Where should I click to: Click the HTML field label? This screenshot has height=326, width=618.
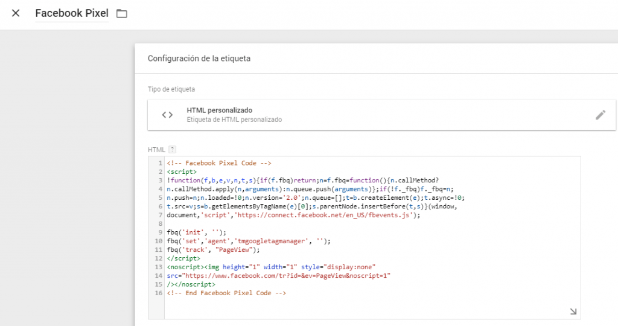156,150
